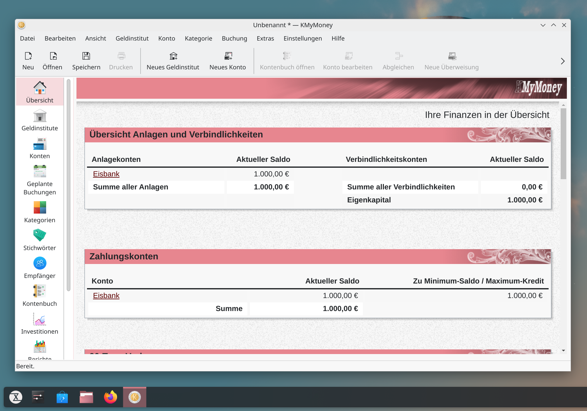The image size is (587, 411).
Task: Click the overview page scrollbar thumb
Action: pyautogui.click(x=563, y=143)
